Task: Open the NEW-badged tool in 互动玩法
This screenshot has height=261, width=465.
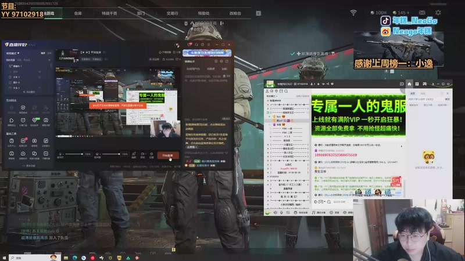Action: tap(34, 121)
